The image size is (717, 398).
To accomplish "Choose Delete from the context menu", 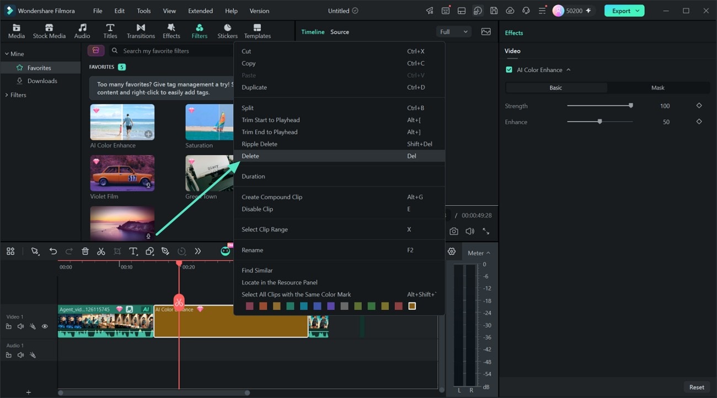I will pos(339,156).
